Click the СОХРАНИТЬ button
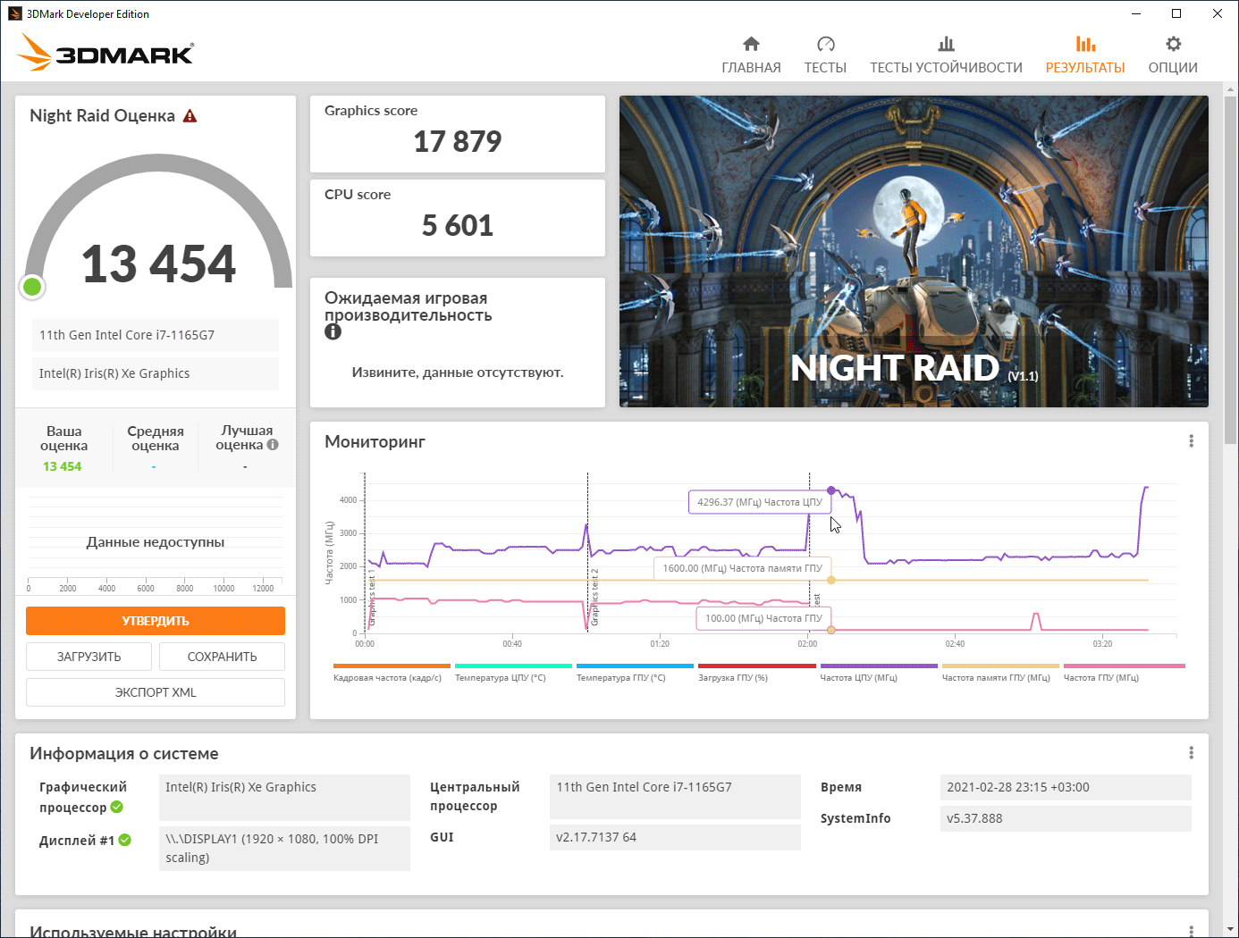Screen dimensions: 1239x938 (x=222, y=657)
